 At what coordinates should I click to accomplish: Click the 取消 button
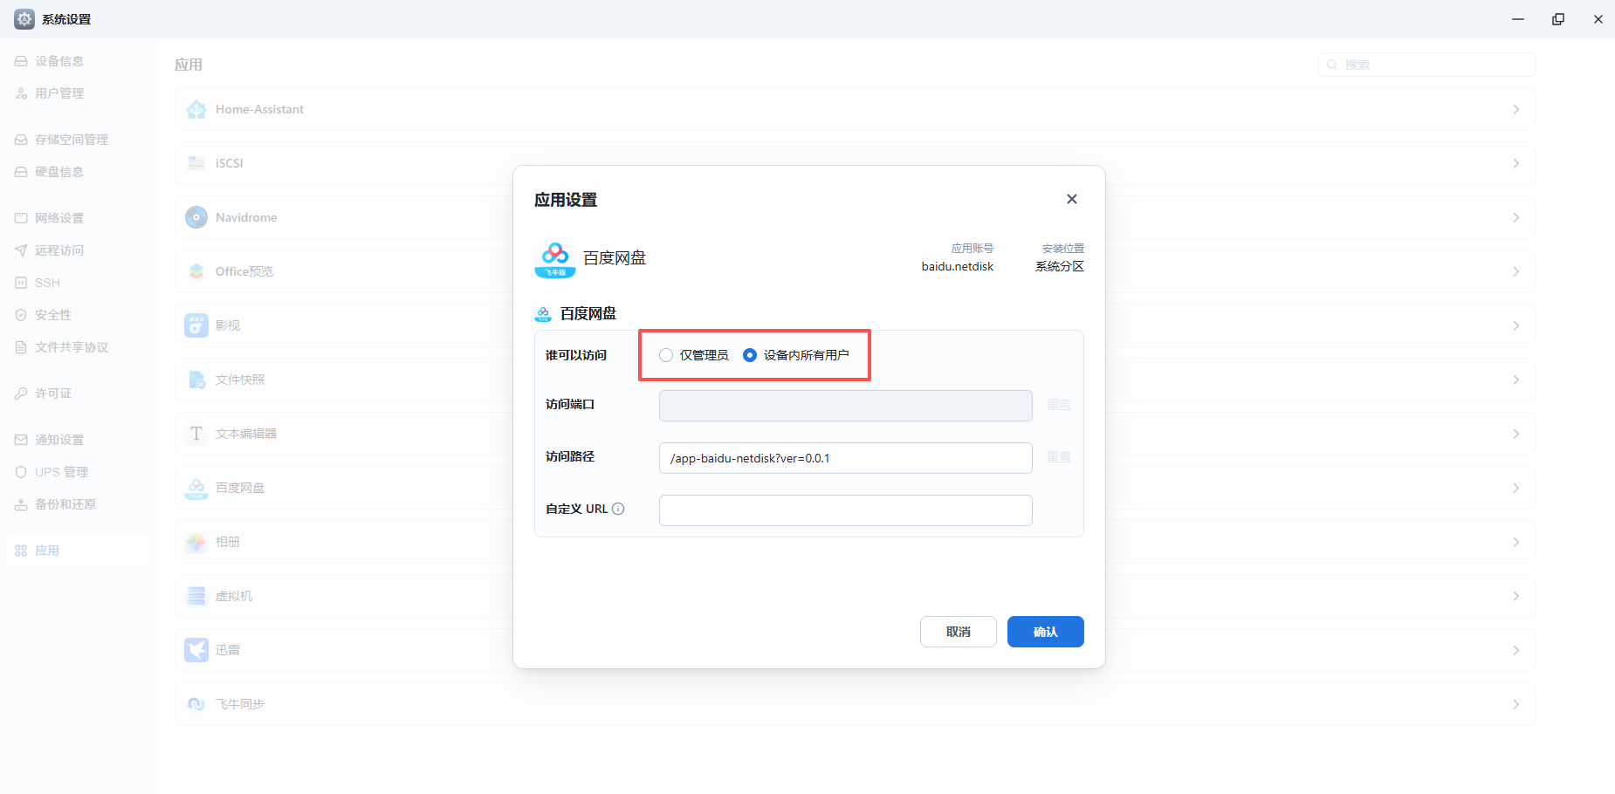click(x=958, y=632)
